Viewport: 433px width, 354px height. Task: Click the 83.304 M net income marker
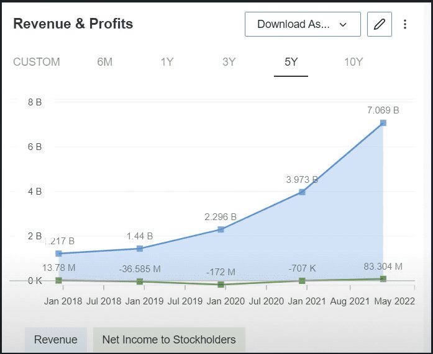point(383,279)
